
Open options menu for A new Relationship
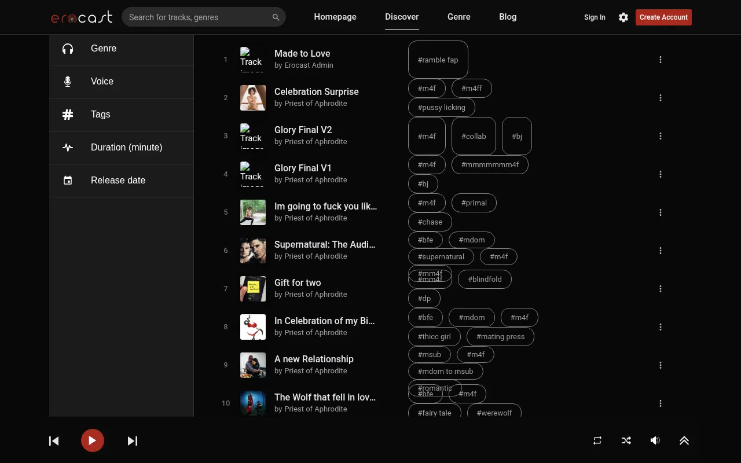(661, 365)
